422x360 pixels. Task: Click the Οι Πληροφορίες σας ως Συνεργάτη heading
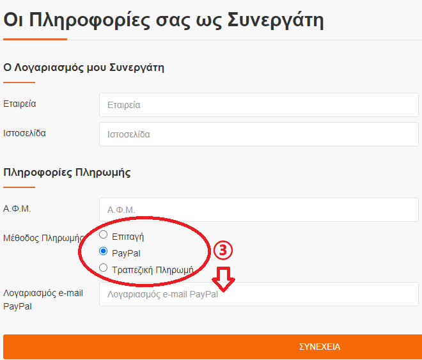point(163,21)
